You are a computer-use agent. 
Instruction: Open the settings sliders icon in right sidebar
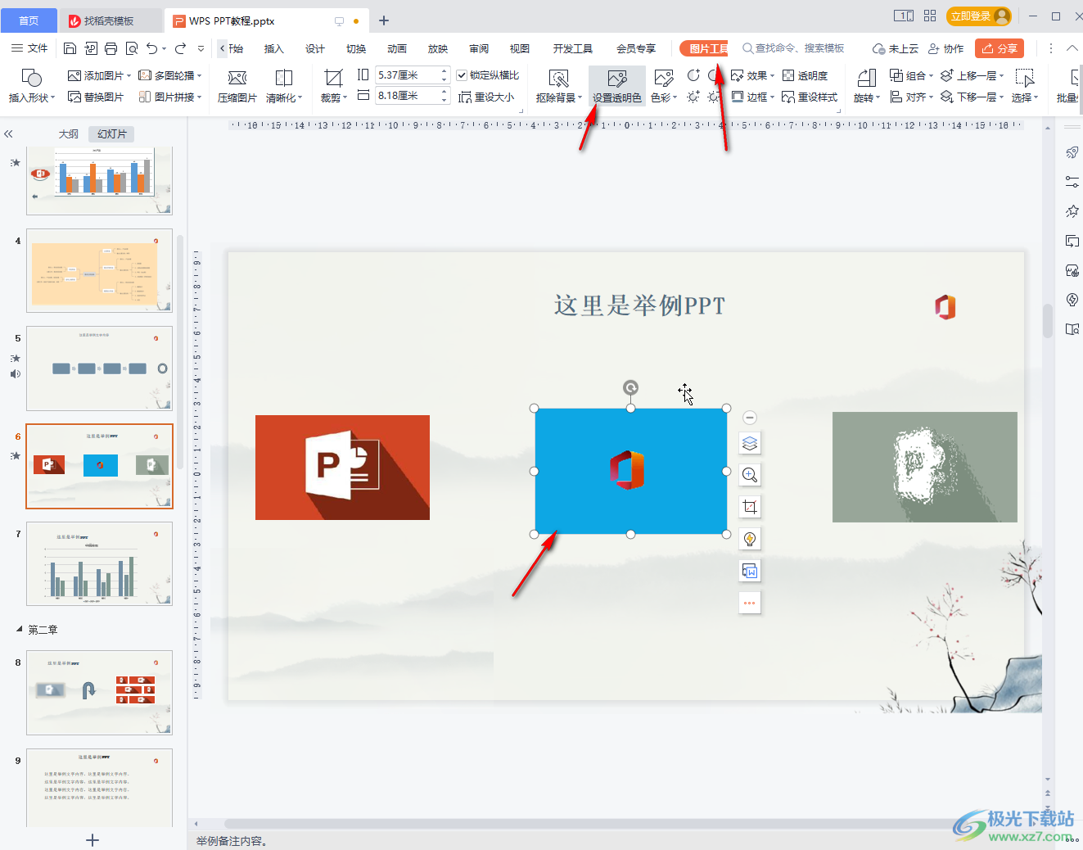point(1072,182)
